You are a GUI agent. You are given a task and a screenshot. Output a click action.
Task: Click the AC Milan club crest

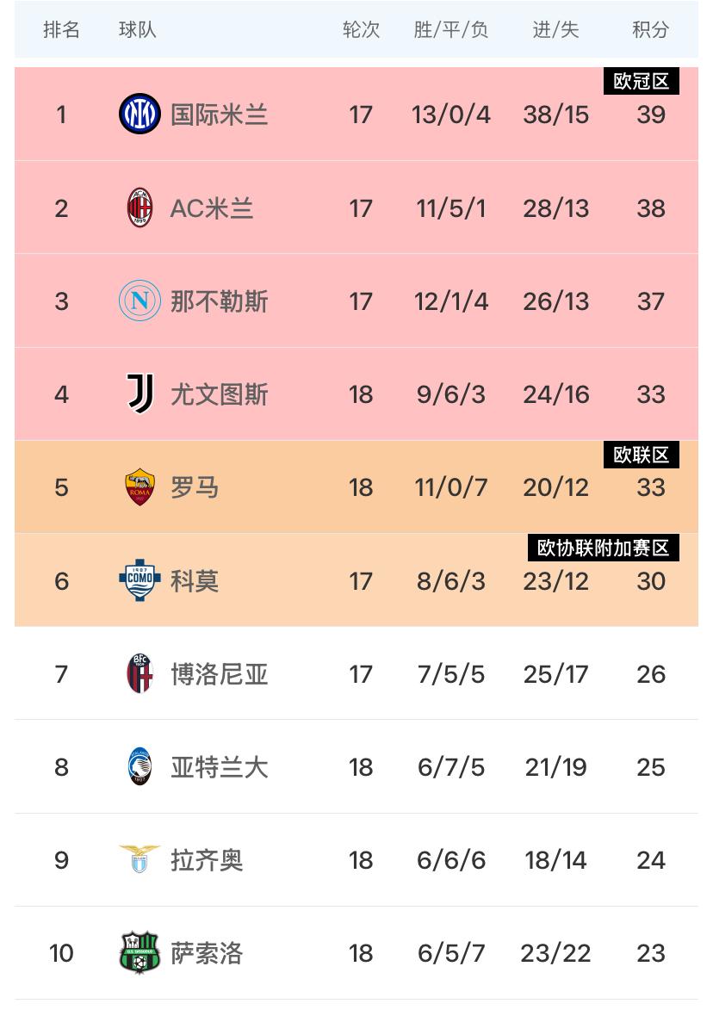tap(139, 208)
